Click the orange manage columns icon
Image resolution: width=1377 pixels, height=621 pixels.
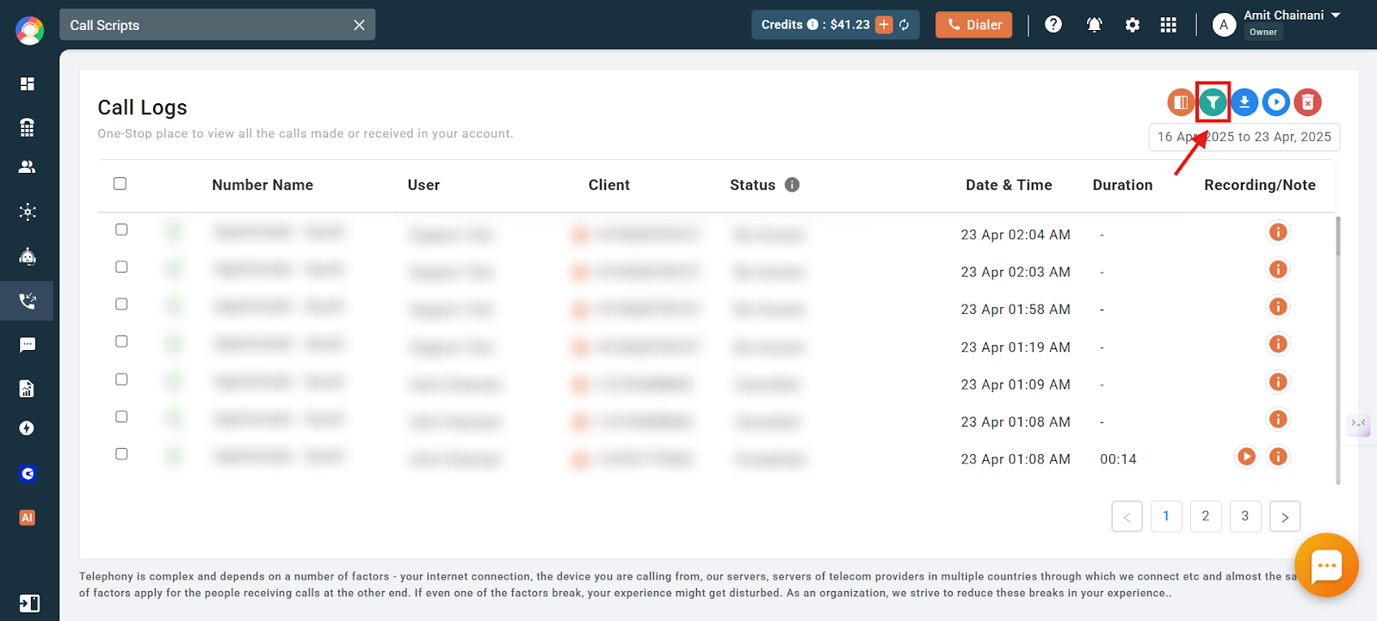tap(1181, 102)
